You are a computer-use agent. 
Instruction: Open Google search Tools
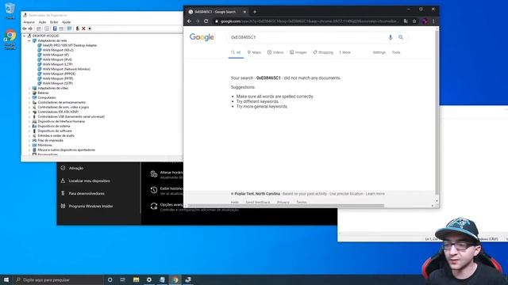tap(396, 52)
